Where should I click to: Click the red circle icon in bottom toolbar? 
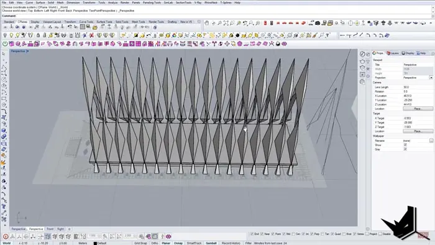[6, 236]
